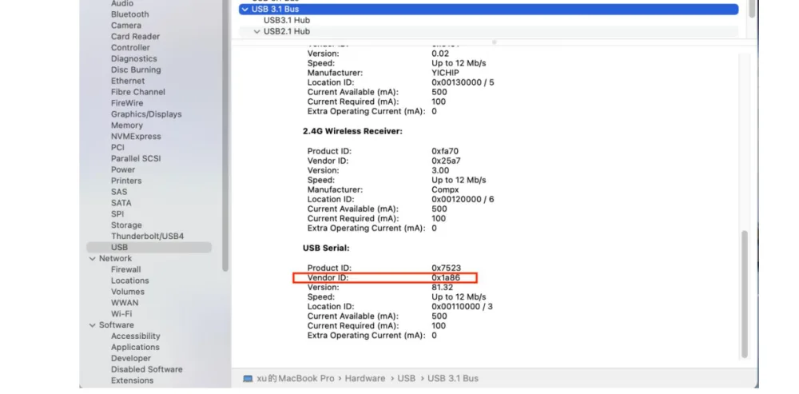Click the device tree scrollbar
The image size is (799, 394).
[751, 10]
